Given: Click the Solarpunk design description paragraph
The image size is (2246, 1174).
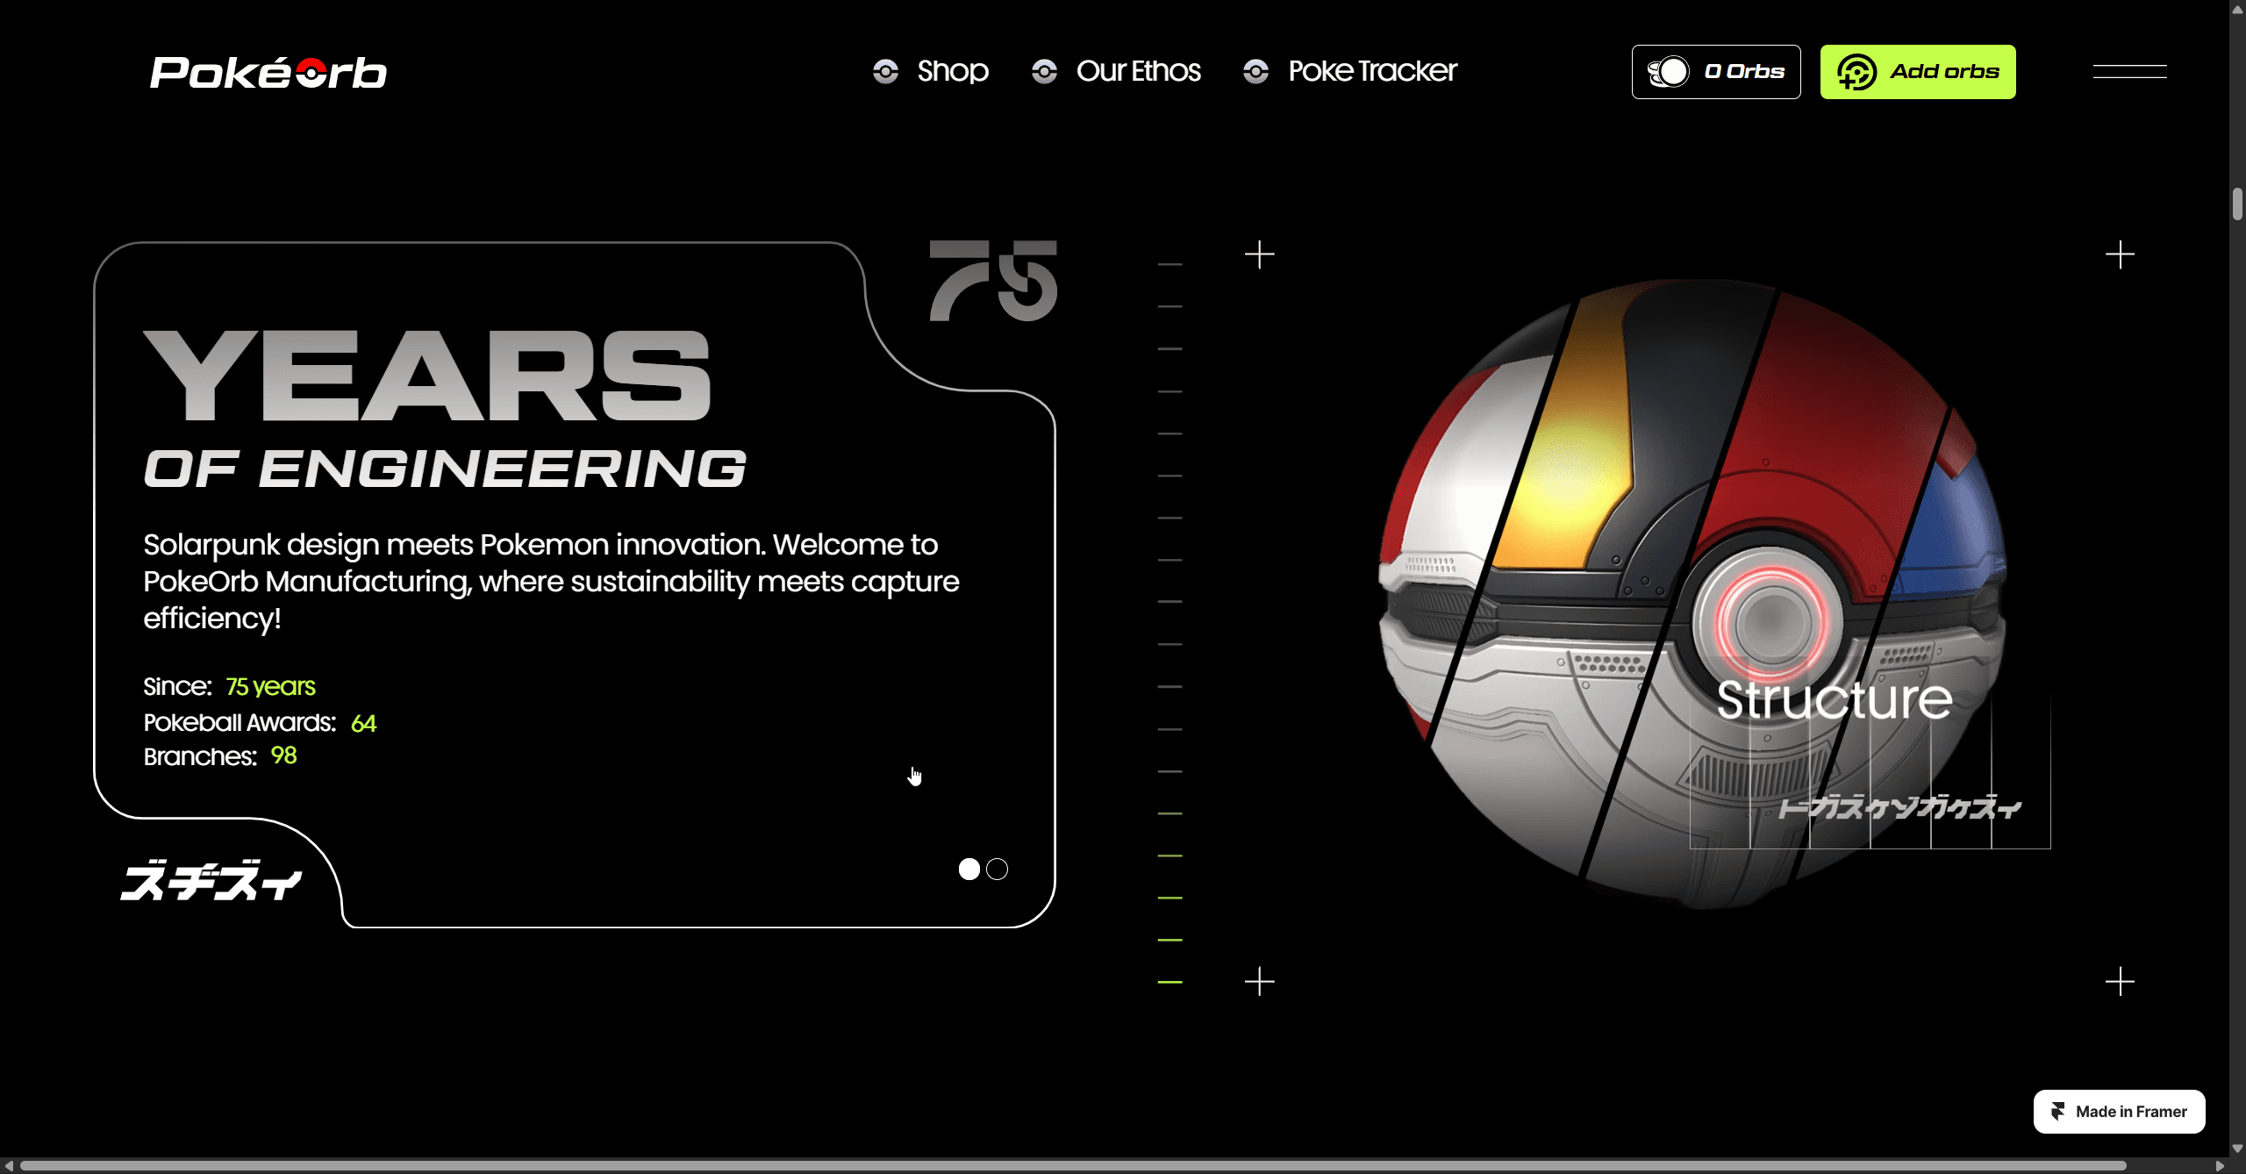Looking at the screenshot, I should (x=551, y=581).
